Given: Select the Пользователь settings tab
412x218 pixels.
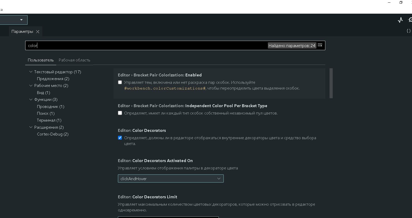Looking at the screenshot, I should pyautogui.click(x=41, y=60).
